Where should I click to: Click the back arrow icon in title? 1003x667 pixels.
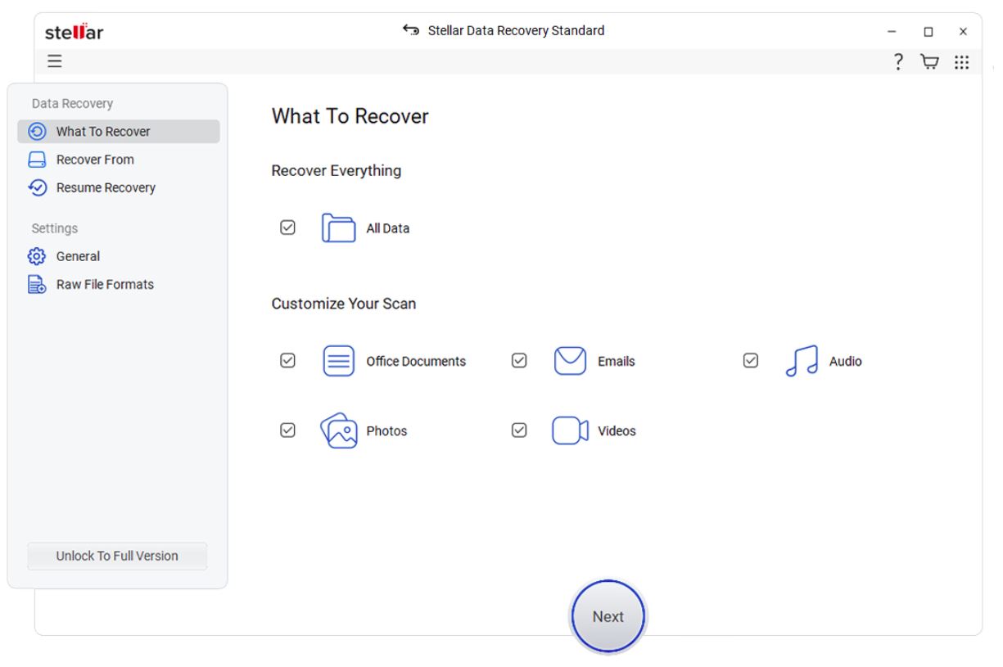click(411, 30)
